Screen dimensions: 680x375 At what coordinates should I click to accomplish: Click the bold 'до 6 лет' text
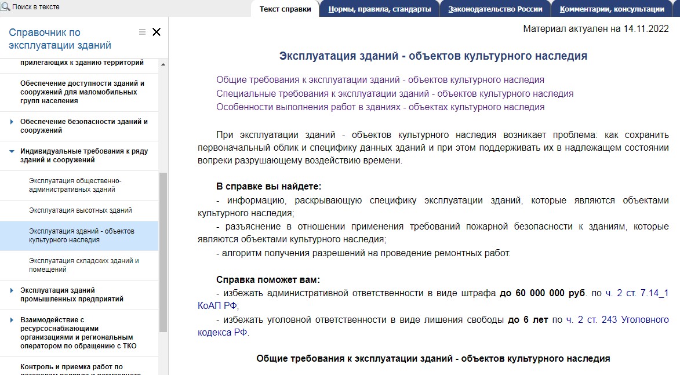click(x=528, y=320)
